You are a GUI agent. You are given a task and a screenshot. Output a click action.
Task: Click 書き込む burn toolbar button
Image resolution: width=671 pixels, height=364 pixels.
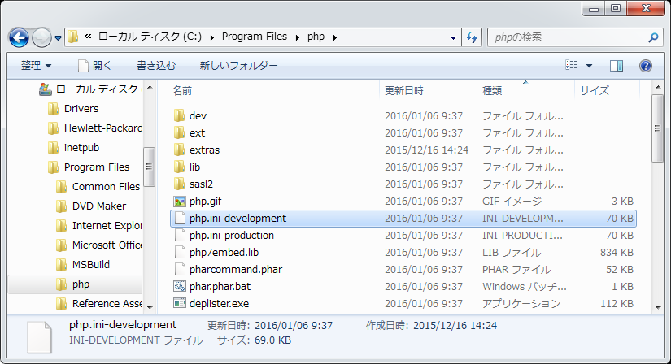pyautogui.click(x=155, y=65)
